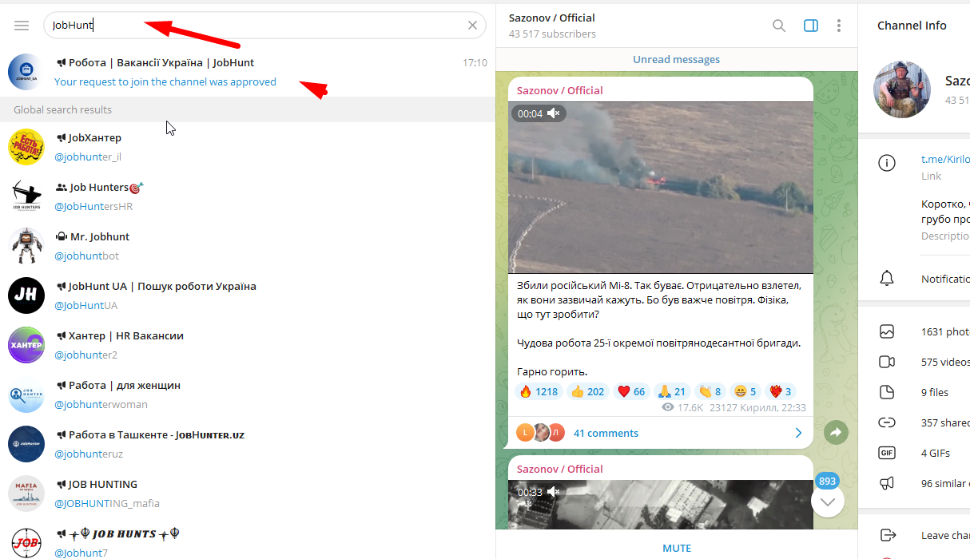Click the 'Unread messages' divider label
This screenshot has height=559, width=970.
676,59
